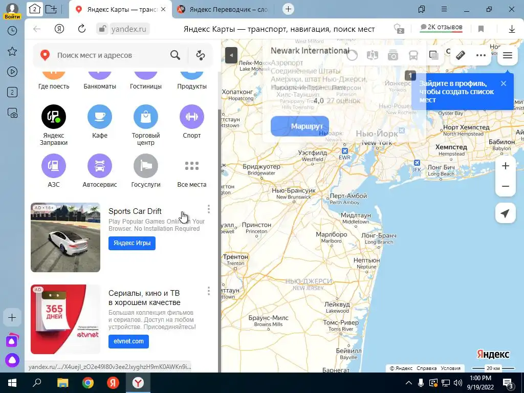The height and width of the screenshot is (393, 524).
Task: Open etvnet.com ad button
Action: [128, 341]
